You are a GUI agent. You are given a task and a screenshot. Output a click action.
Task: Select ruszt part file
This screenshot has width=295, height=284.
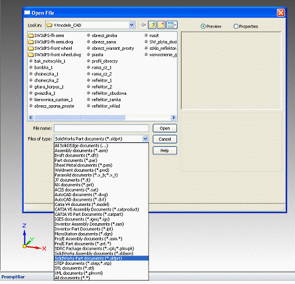(152, 35)
